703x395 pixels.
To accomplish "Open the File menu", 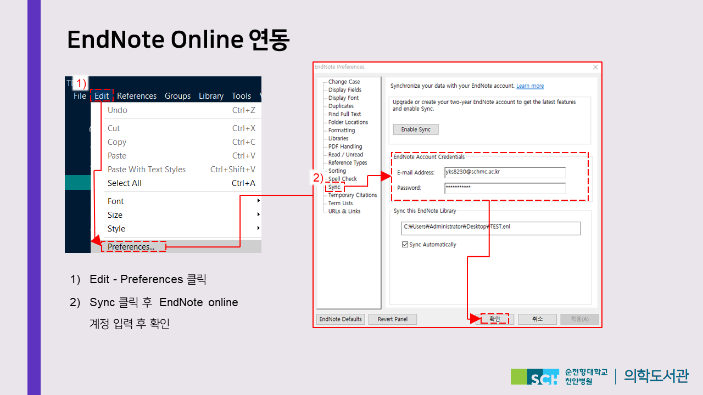I will tap(80, 96).
